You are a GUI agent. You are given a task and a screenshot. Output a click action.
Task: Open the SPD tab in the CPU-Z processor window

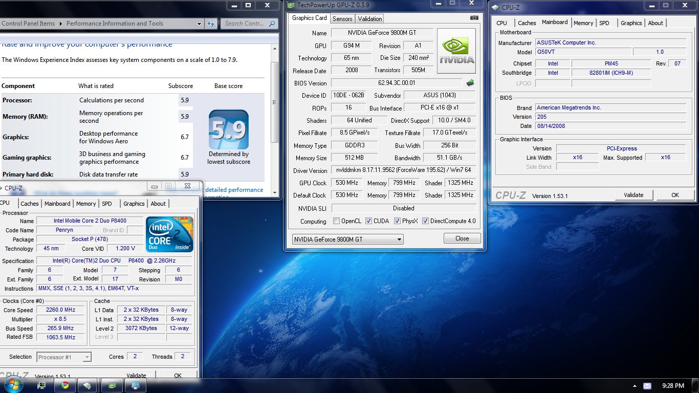[x=107, y=204]
